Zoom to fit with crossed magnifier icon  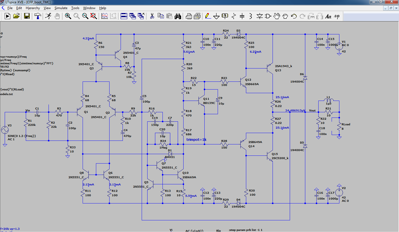click(94, 16)
